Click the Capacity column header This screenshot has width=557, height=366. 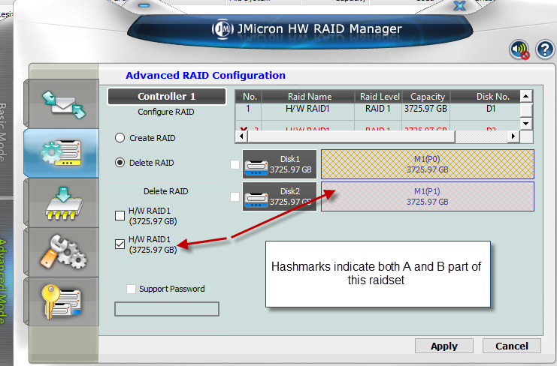click(428, 96)
